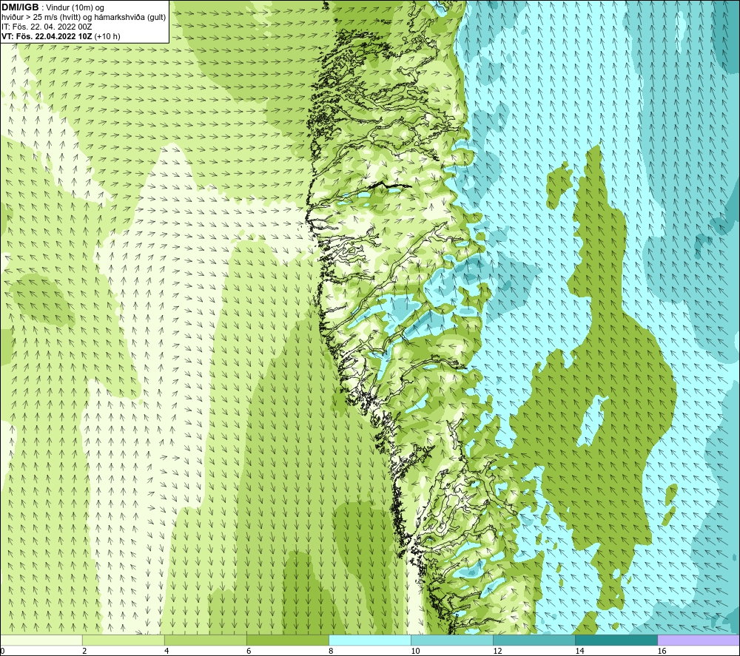
Task: Click the 4–6 m/s green legend swatch
Action: pos(206,640)
